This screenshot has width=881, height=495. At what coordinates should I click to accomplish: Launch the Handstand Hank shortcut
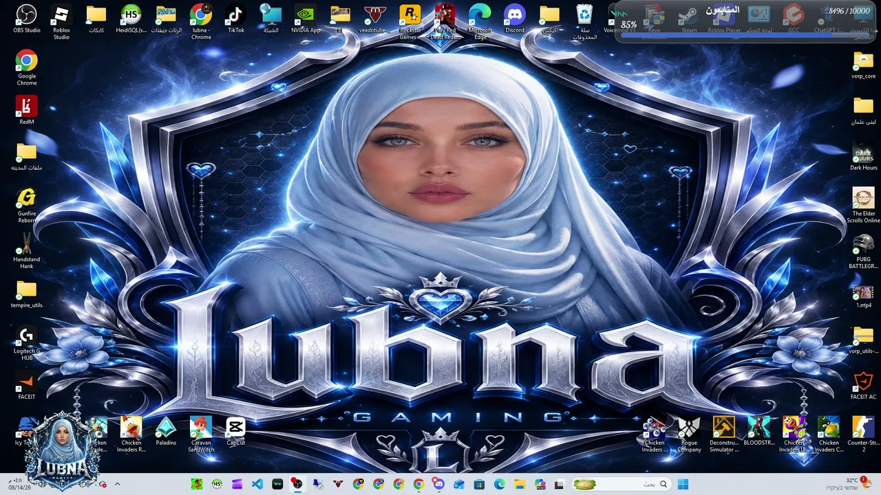[x=27, y=251]
